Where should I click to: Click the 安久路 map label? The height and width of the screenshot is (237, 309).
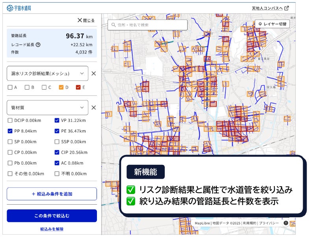tap(271, 87)
